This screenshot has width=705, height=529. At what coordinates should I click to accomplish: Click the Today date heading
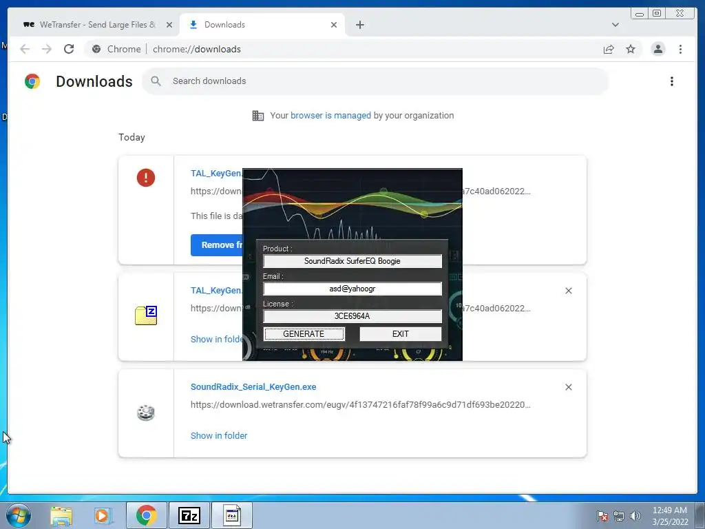pos(131,137)
